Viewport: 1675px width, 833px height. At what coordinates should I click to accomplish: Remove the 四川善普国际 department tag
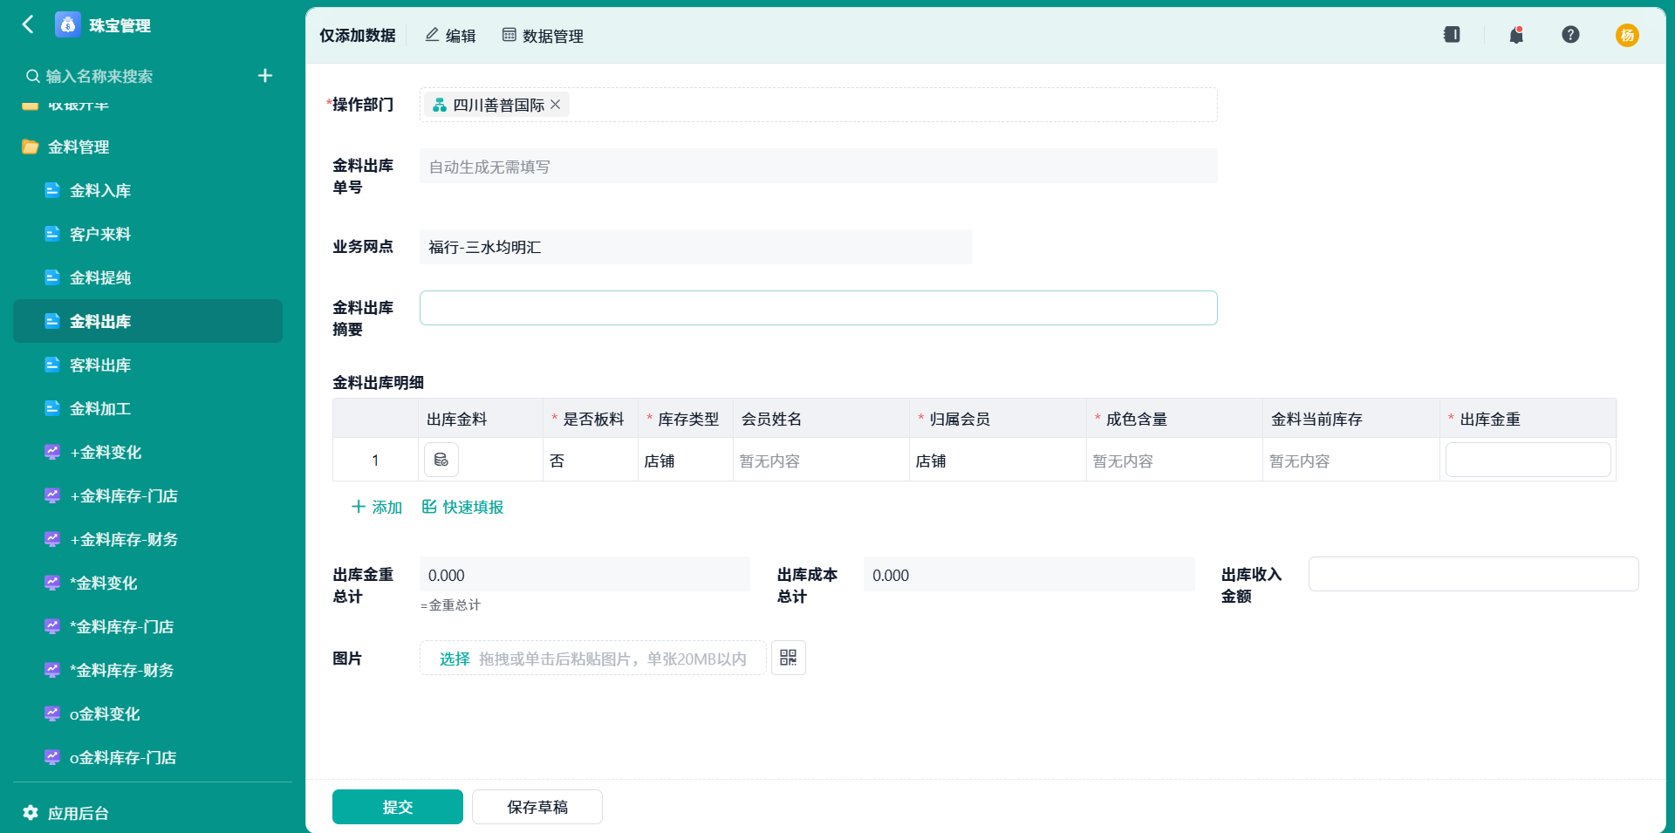tap(556, 105)
